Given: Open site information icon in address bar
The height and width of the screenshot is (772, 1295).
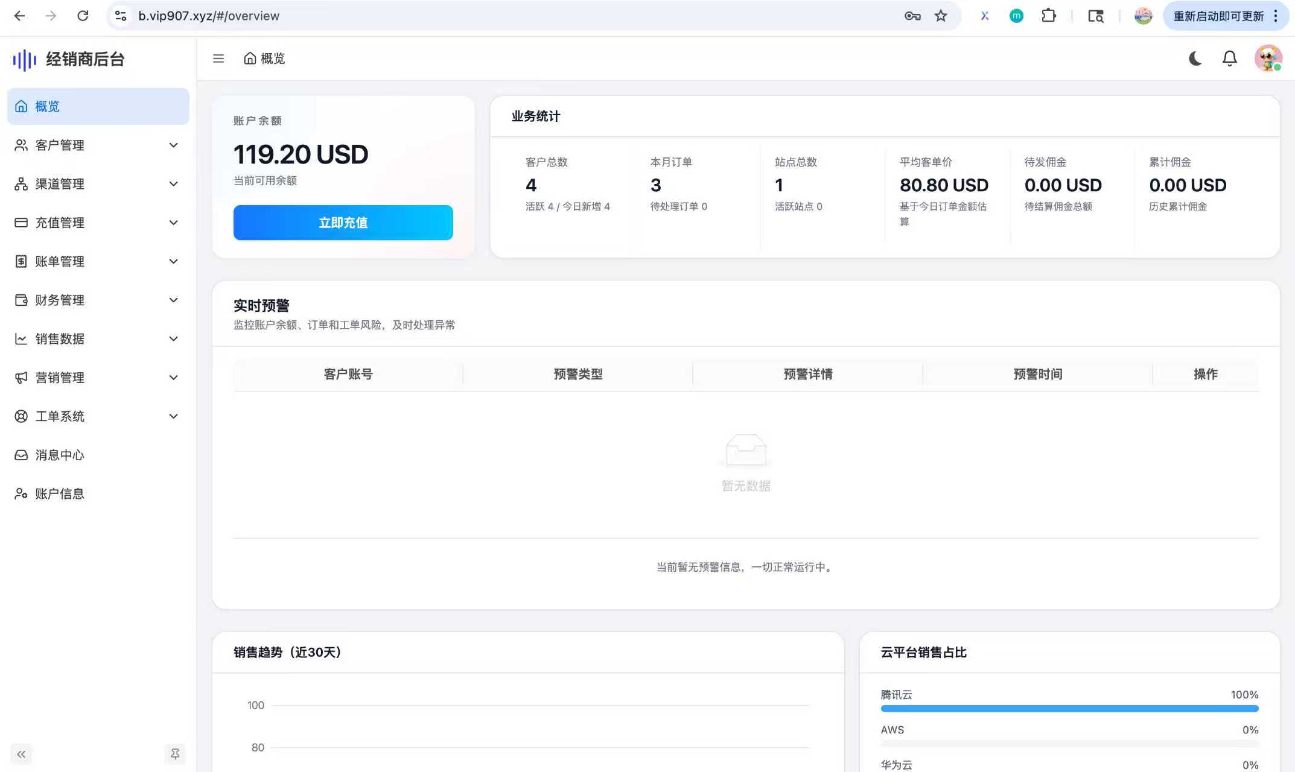Looking at the screenshot, I should 121,16.
